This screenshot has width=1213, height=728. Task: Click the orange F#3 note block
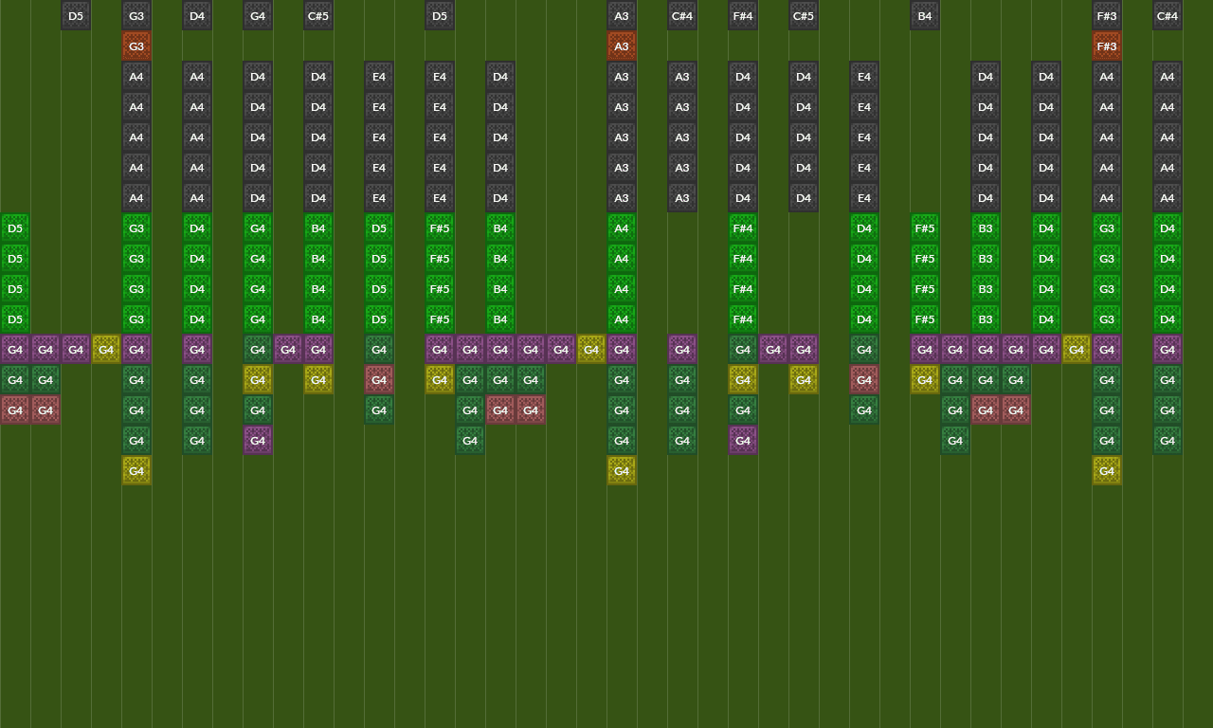tap(1107, 45)
